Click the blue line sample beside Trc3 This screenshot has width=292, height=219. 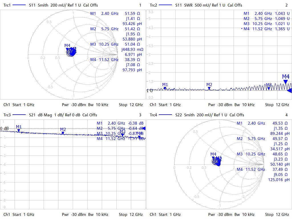point(19,115)
